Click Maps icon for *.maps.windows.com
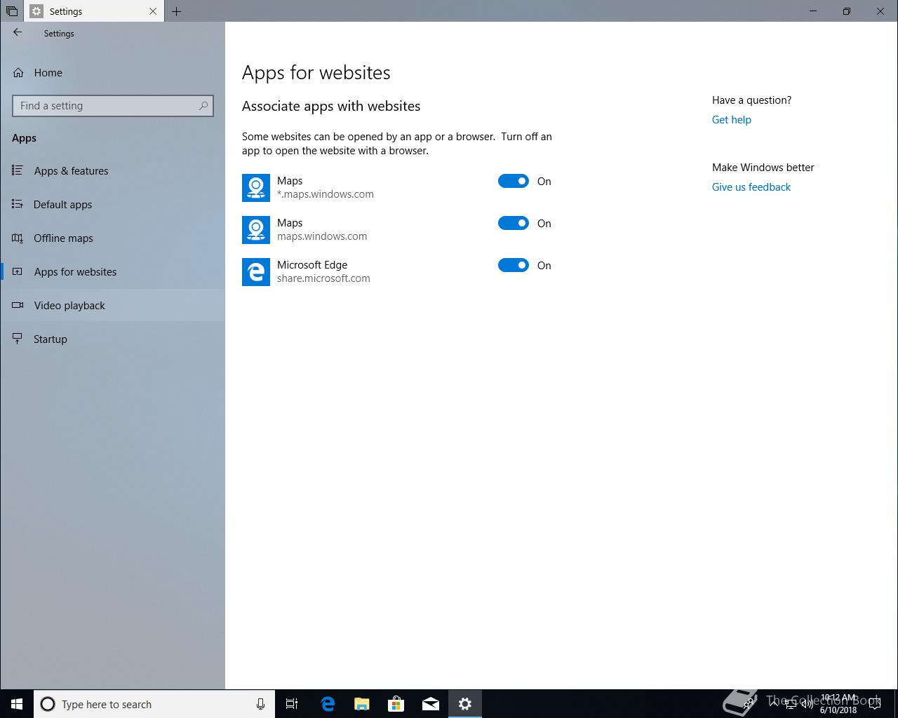 pos(256,188)
